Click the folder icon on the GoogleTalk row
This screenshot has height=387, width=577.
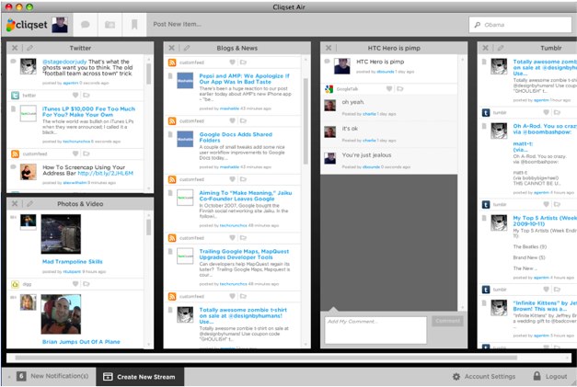[400, 88]
